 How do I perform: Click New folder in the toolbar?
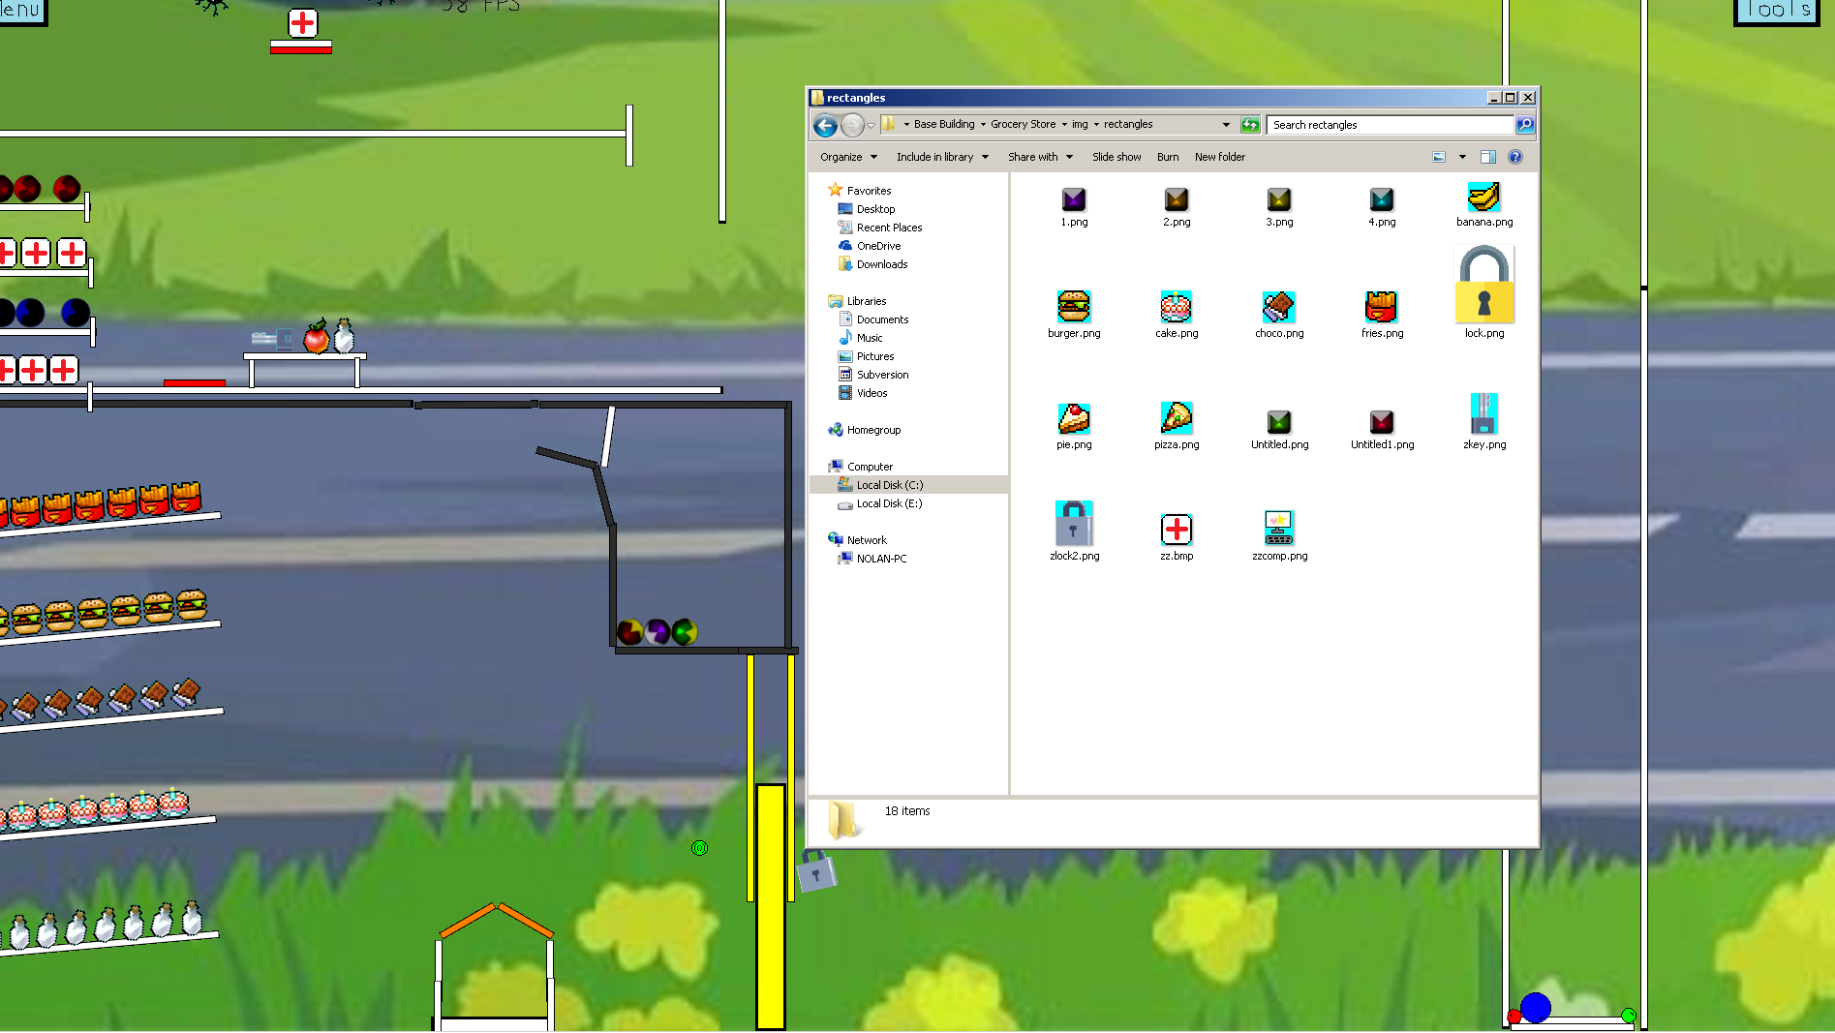[1220, 157]
